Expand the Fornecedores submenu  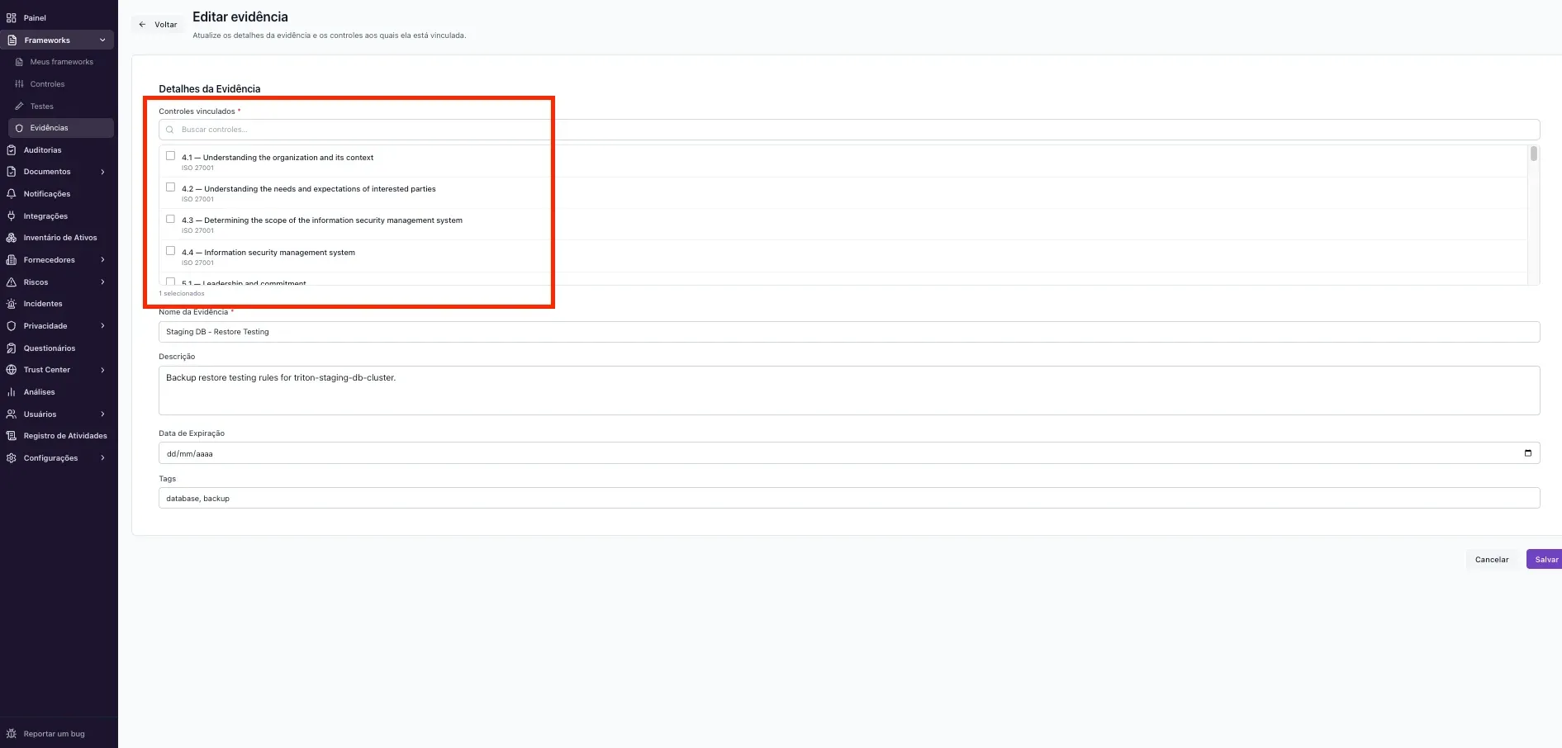pos(102,260)
